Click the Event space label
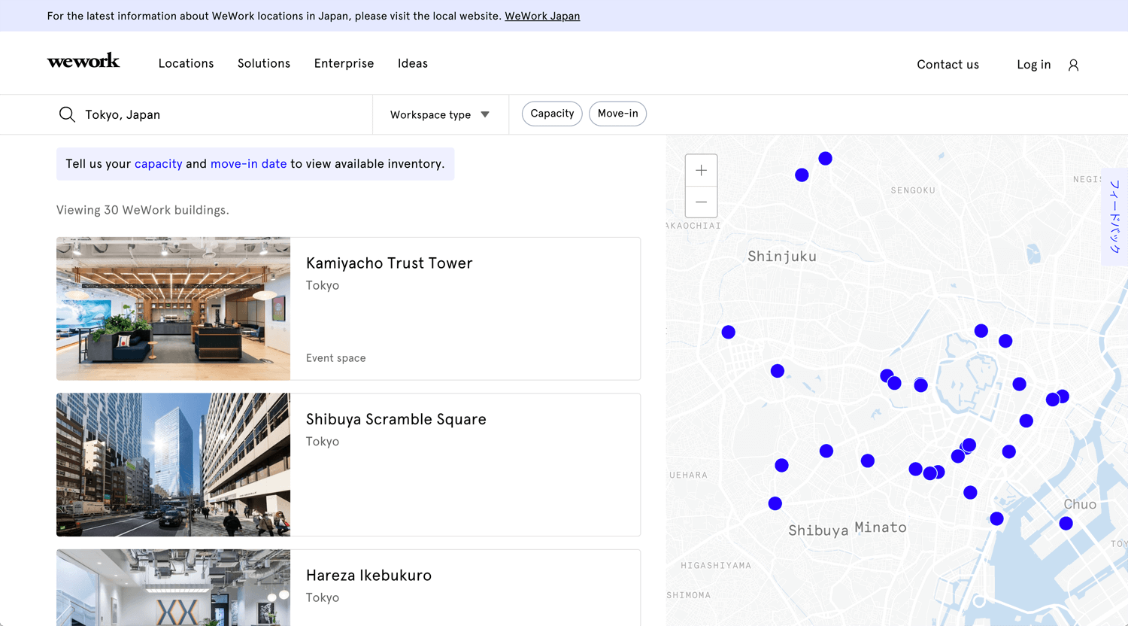The image size is (1128, 626). [x=335, y=358]
